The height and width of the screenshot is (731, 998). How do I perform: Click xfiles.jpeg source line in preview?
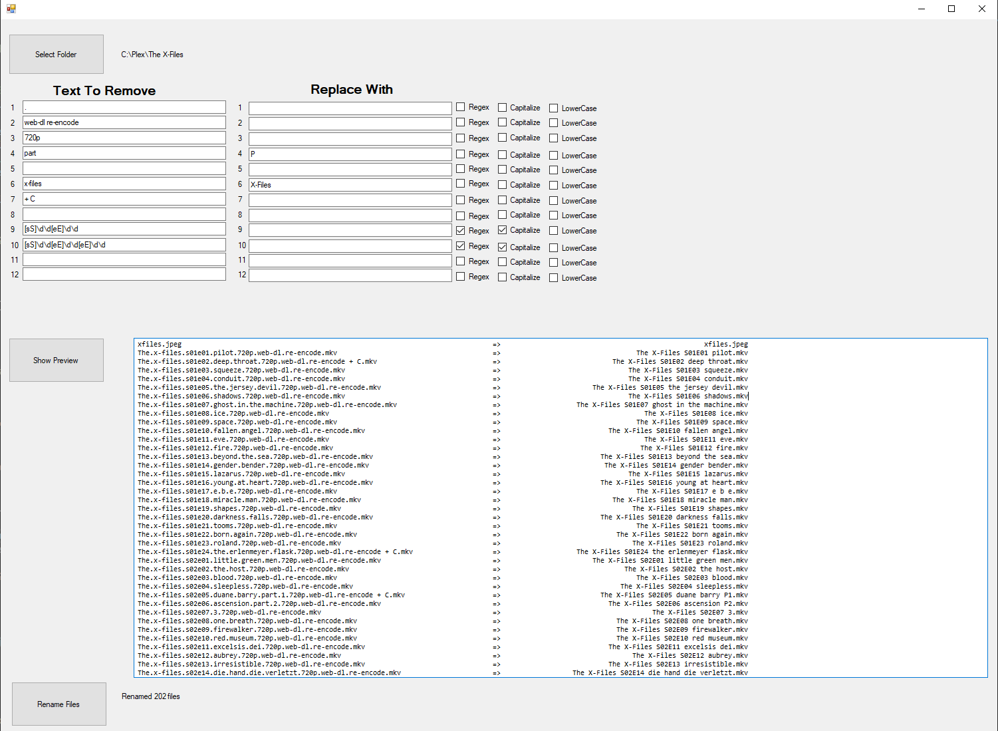click(160, 345)
